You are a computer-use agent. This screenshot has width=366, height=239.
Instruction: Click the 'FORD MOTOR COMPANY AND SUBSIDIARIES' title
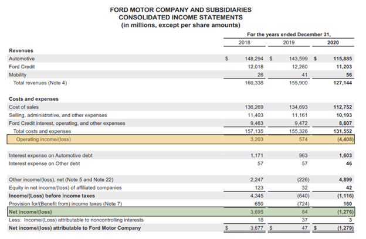(181, 10)
